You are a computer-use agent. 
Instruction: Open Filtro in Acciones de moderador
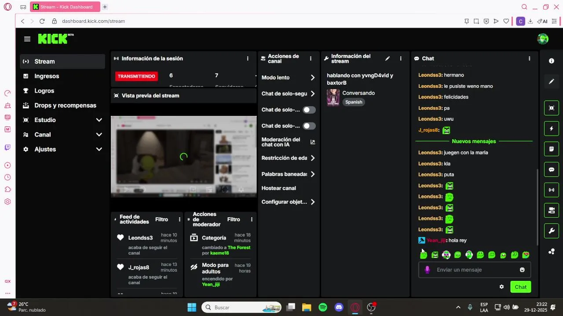click(234, 219)
